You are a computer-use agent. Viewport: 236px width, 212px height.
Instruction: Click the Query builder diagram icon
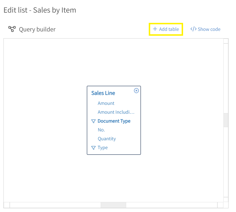(x=12, y=29)
